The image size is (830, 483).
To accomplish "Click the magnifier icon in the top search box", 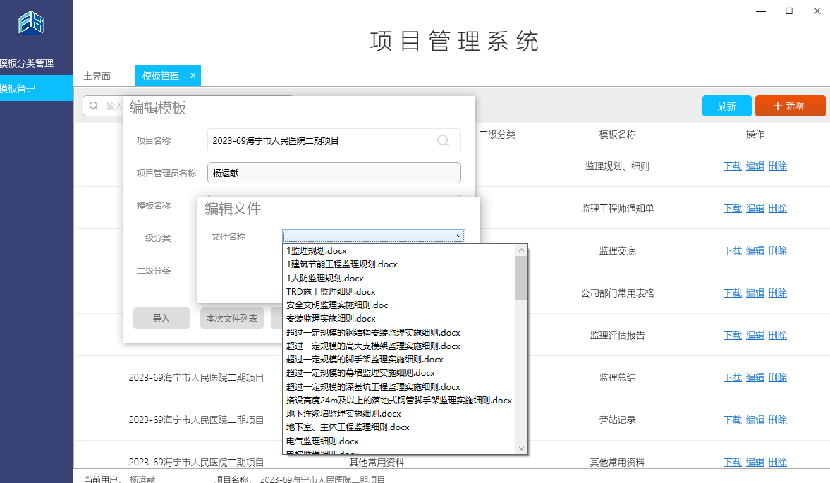I will 94,106.
